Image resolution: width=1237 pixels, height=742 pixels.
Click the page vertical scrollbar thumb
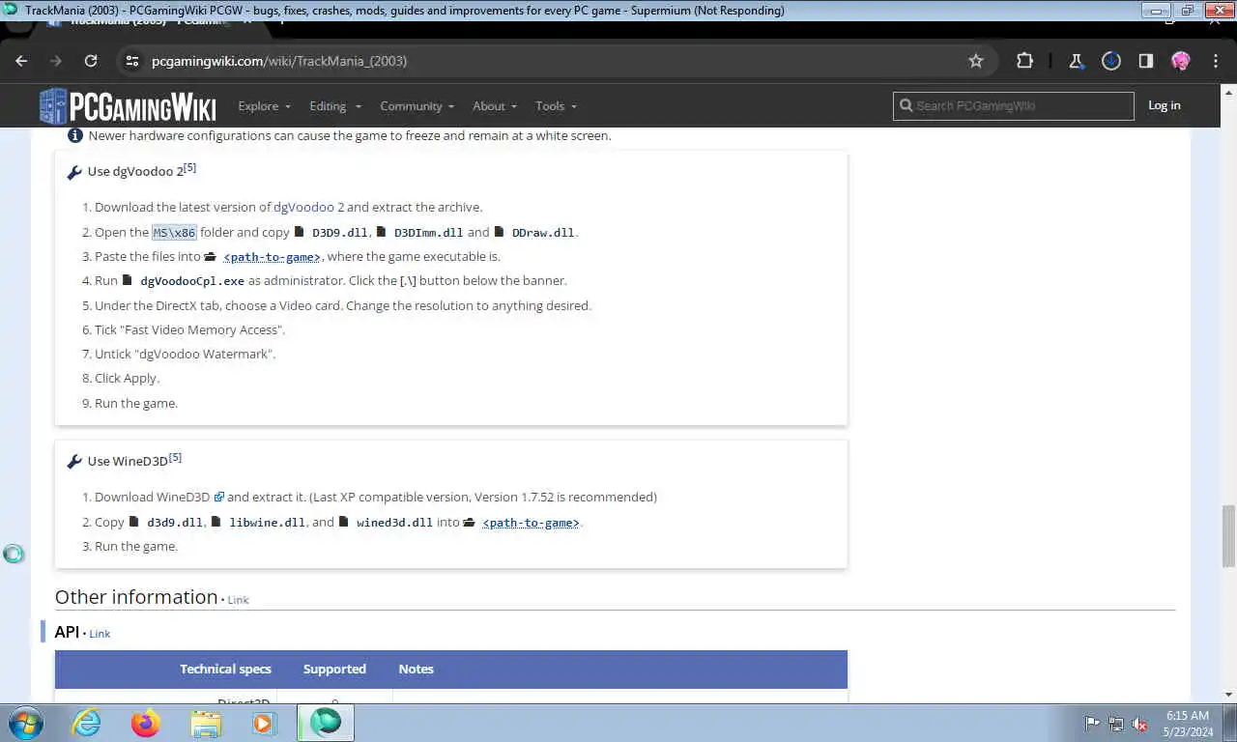point(1228,536)
